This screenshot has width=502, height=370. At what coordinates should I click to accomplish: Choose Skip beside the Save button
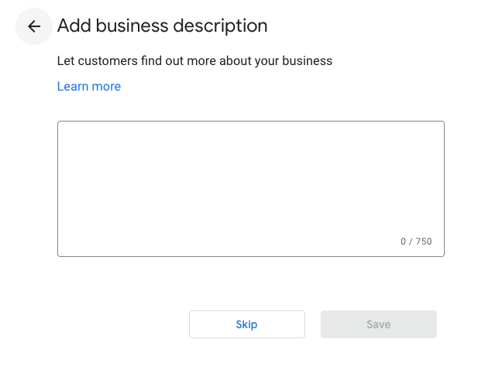tap(246, 324)
